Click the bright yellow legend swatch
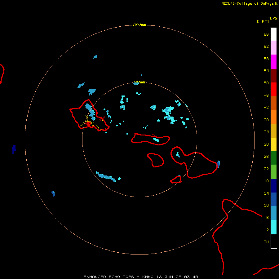The image size is (279, 279). pos(274,144)
